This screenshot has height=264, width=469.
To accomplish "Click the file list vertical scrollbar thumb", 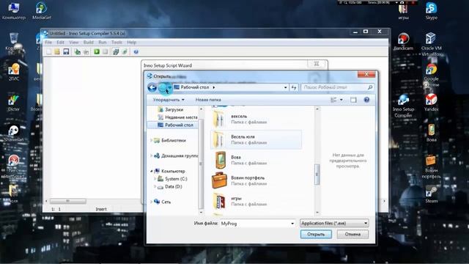I will (317, 175).
